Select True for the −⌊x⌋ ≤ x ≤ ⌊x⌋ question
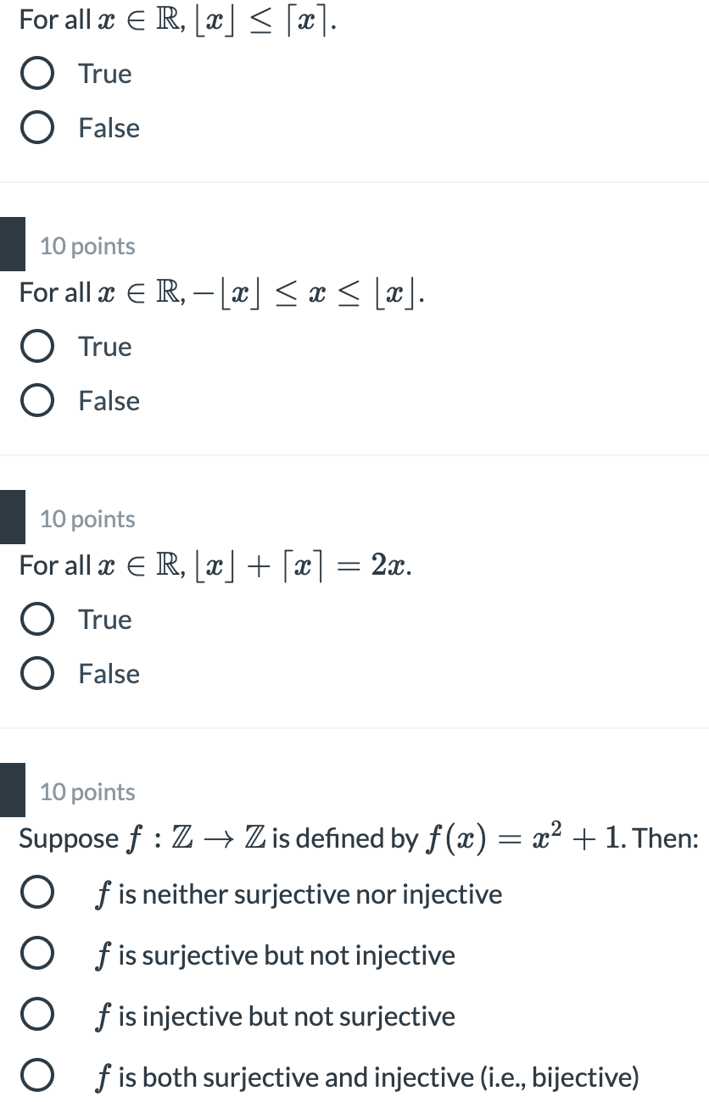The image size is (709, 1102). [37, 346]
